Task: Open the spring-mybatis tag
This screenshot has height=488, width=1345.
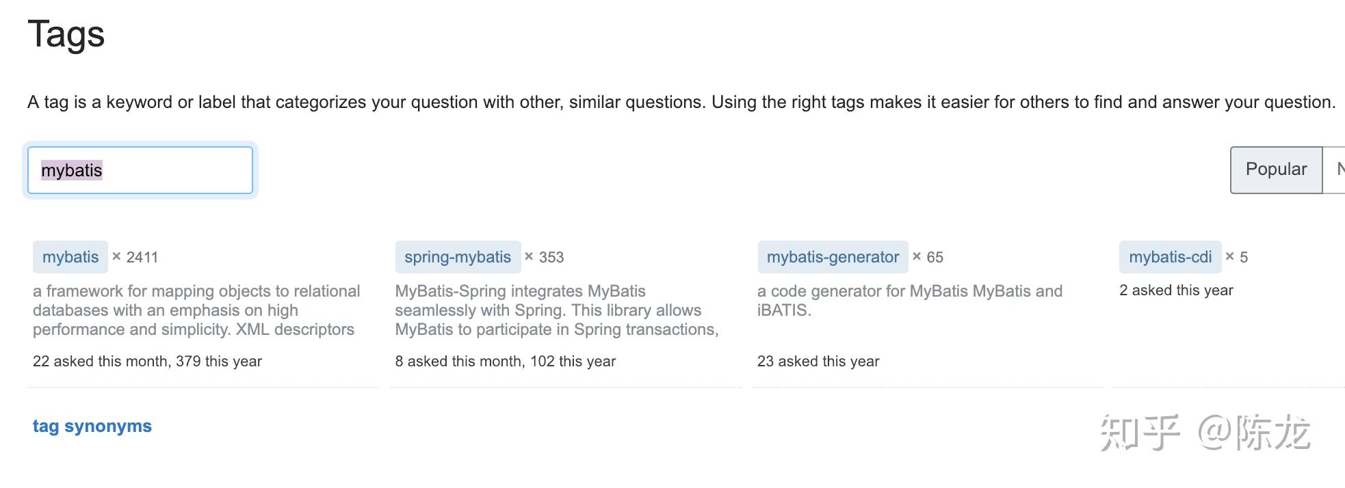Action: (x=458, y=257)
